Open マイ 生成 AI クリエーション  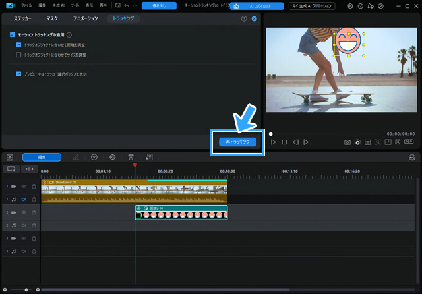point(312,6)
